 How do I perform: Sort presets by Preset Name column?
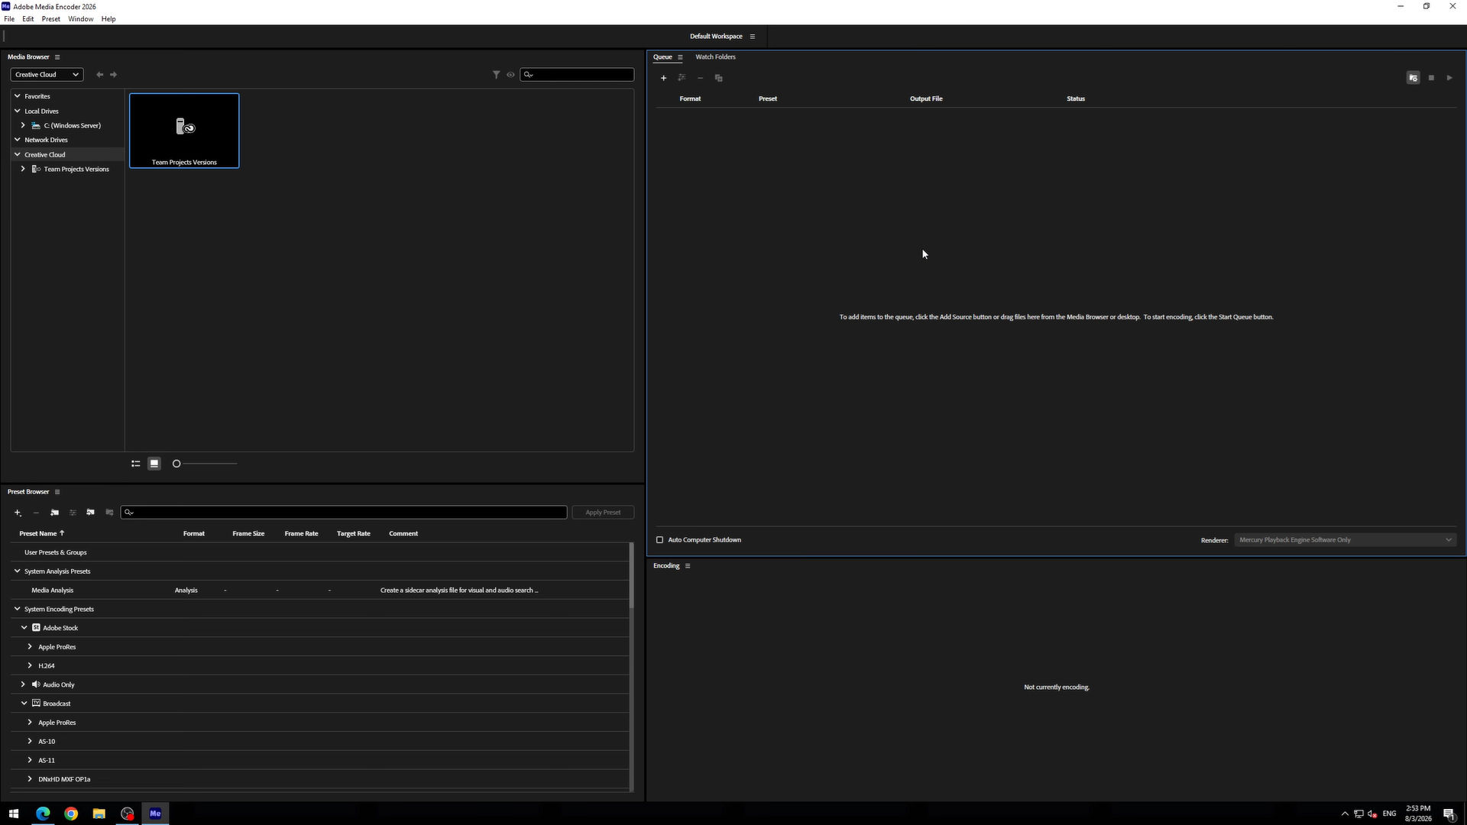(x=42, y=534)
